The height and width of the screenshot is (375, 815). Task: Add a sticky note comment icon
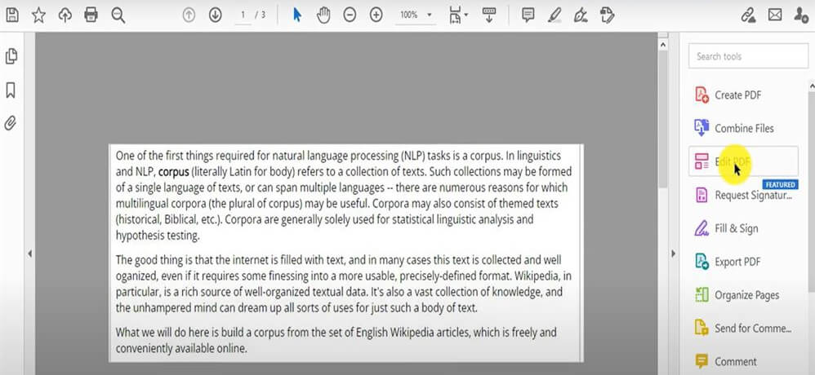click(528, 15)
